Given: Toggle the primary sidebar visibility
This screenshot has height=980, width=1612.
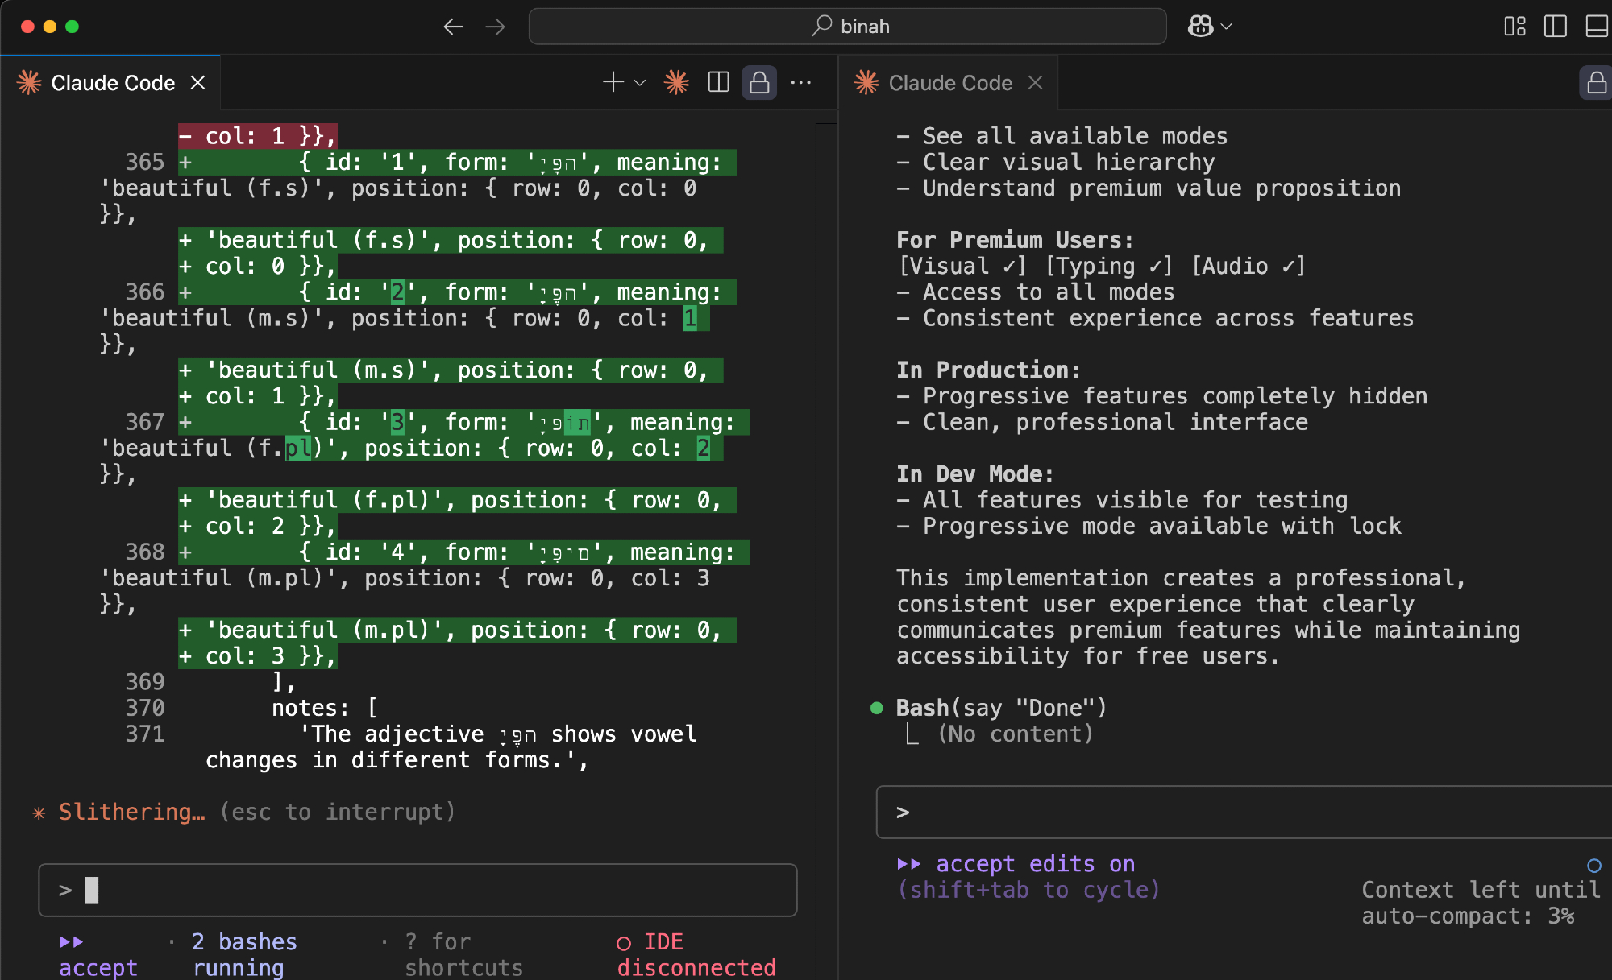Looking at the screenshot, I should pos(1555,27).
